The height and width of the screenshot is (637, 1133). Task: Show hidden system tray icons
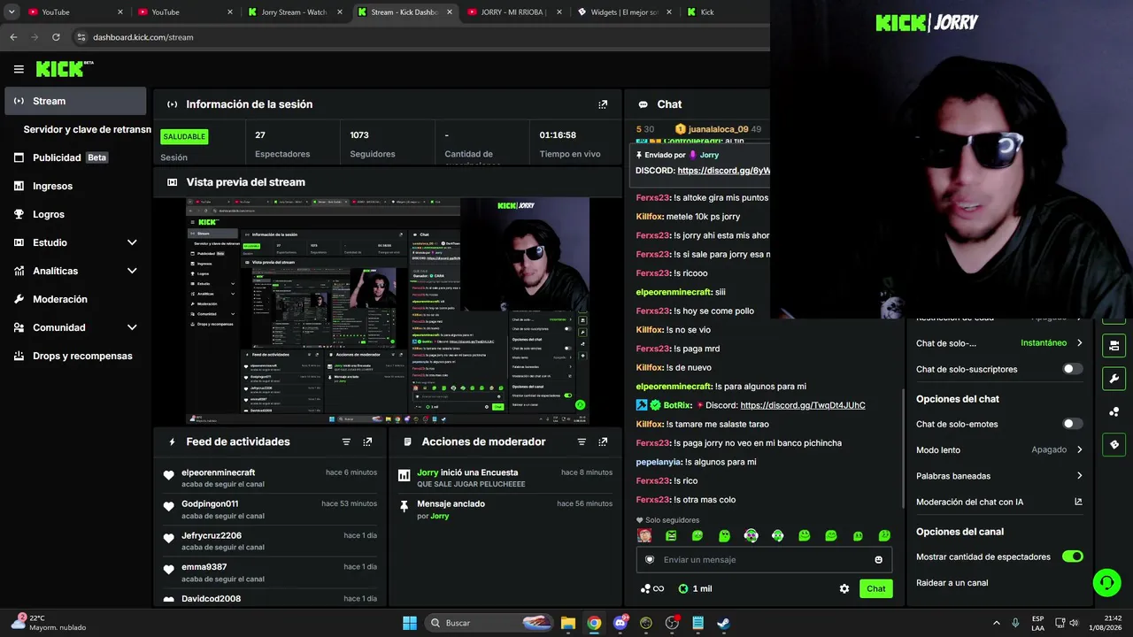[x=996, y=623]
